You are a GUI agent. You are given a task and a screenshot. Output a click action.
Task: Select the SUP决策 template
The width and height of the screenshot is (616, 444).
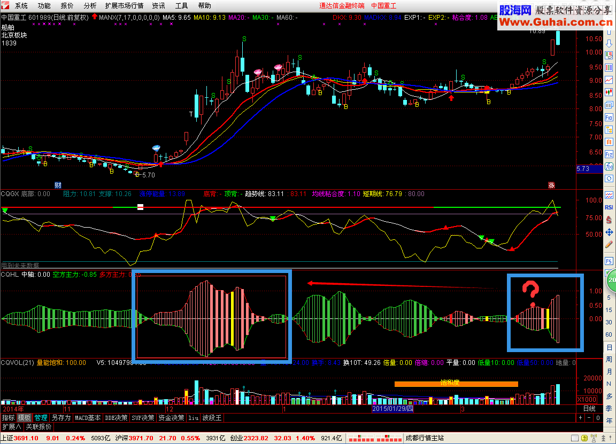point(143,418)
